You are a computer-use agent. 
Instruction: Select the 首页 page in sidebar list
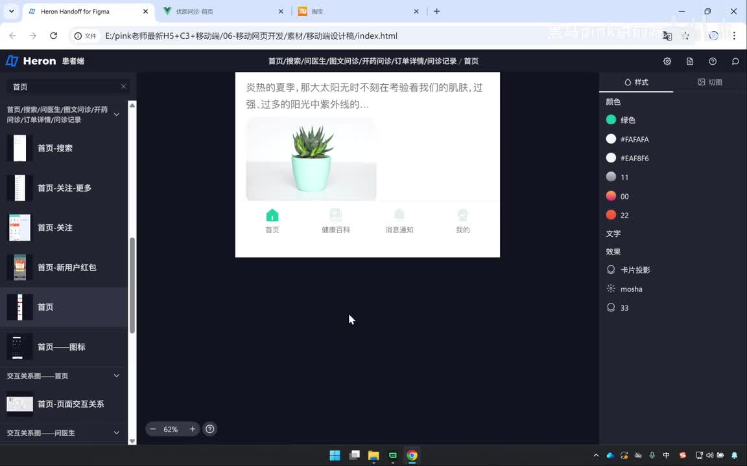pyautogui.click(x=64, y=307)
